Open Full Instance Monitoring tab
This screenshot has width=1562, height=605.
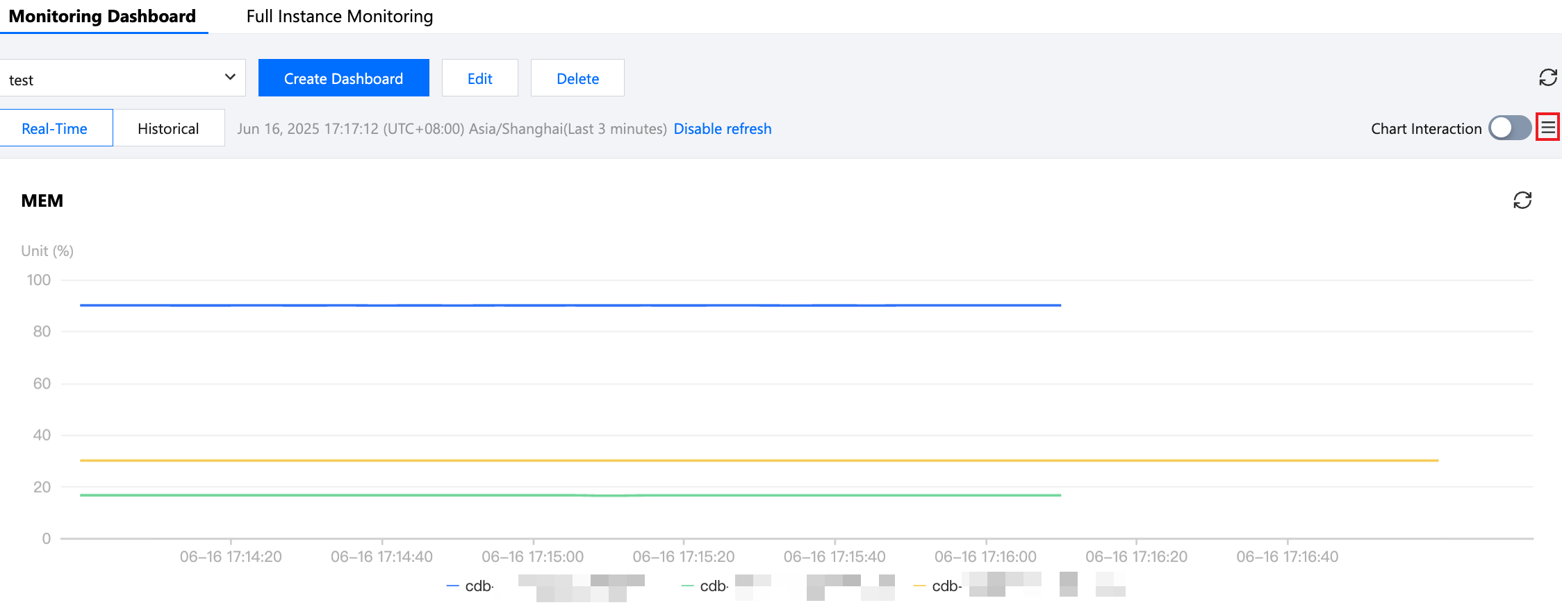pyautogui.click(x=339, y=16)
